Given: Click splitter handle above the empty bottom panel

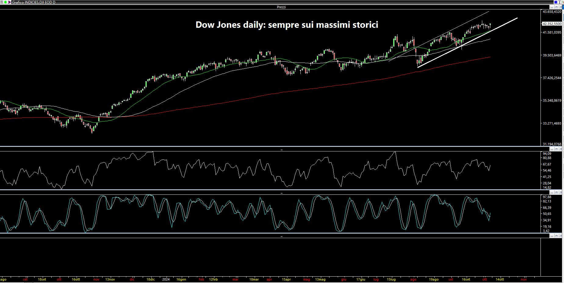Looking at the screenshot, I should point(281,237).
